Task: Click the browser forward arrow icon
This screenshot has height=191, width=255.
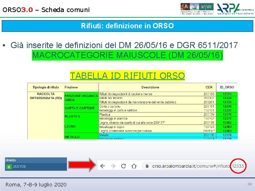Action: click(x=113, y=166)
